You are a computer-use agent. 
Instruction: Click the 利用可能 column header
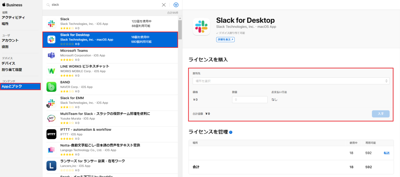point(370,143)
